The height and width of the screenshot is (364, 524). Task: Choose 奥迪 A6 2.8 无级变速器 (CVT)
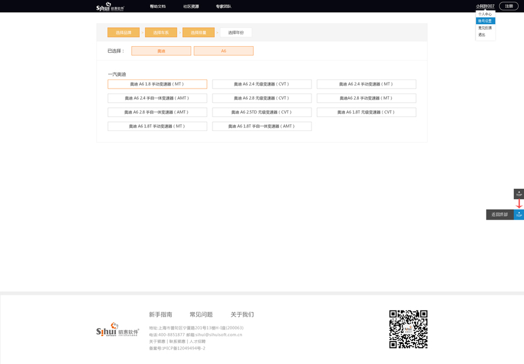[262, 98]
